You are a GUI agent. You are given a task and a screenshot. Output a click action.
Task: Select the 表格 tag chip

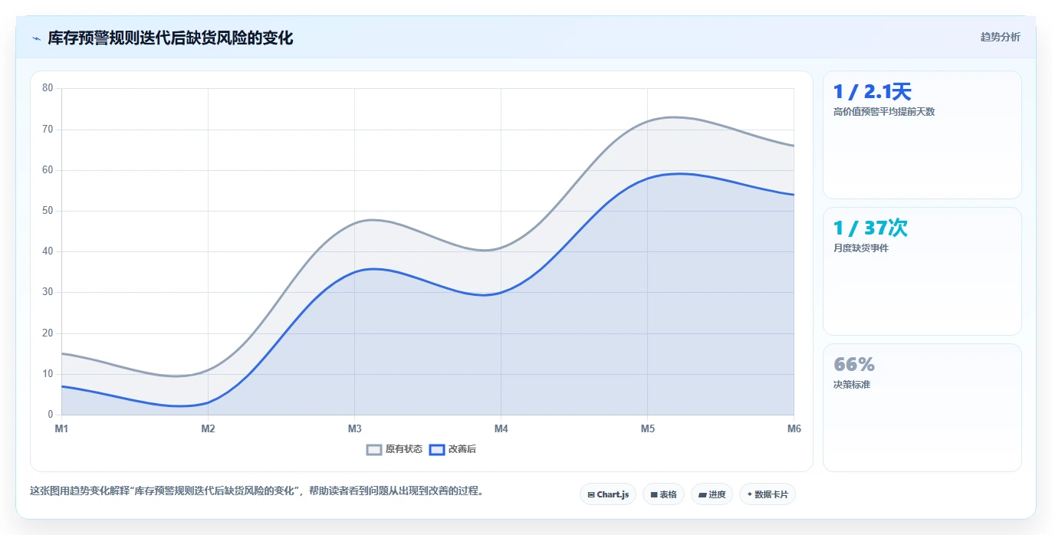click(x=663, y=494)
